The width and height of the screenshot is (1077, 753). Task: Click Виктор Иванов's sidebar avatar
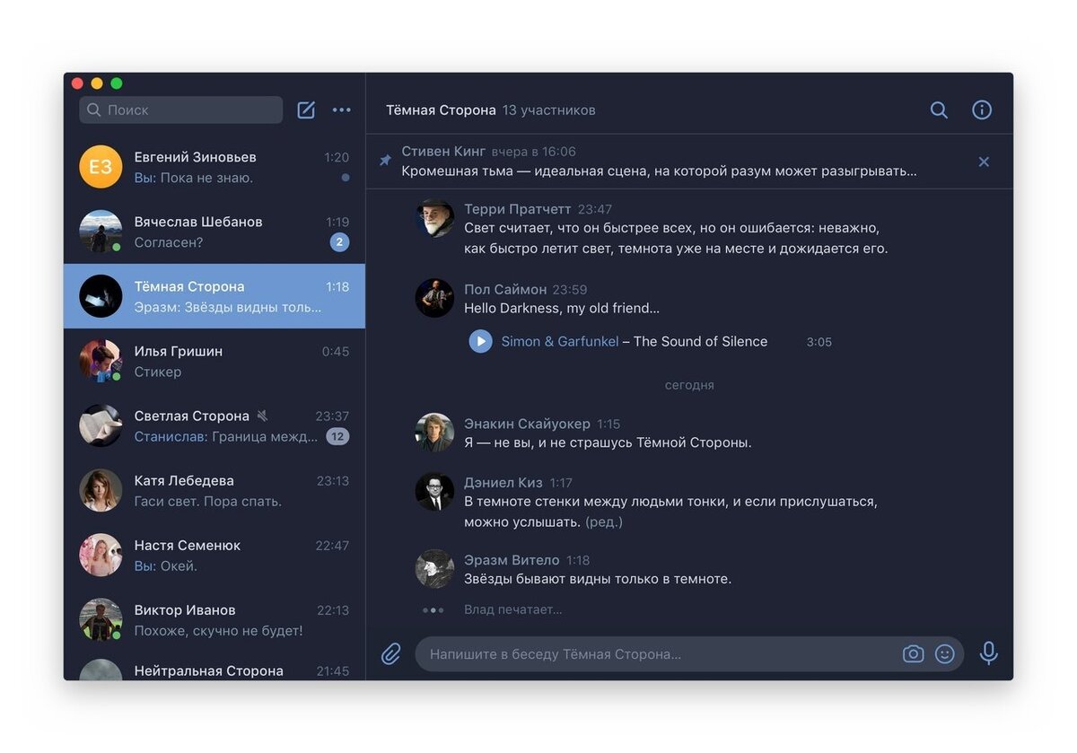pos(101,619)
